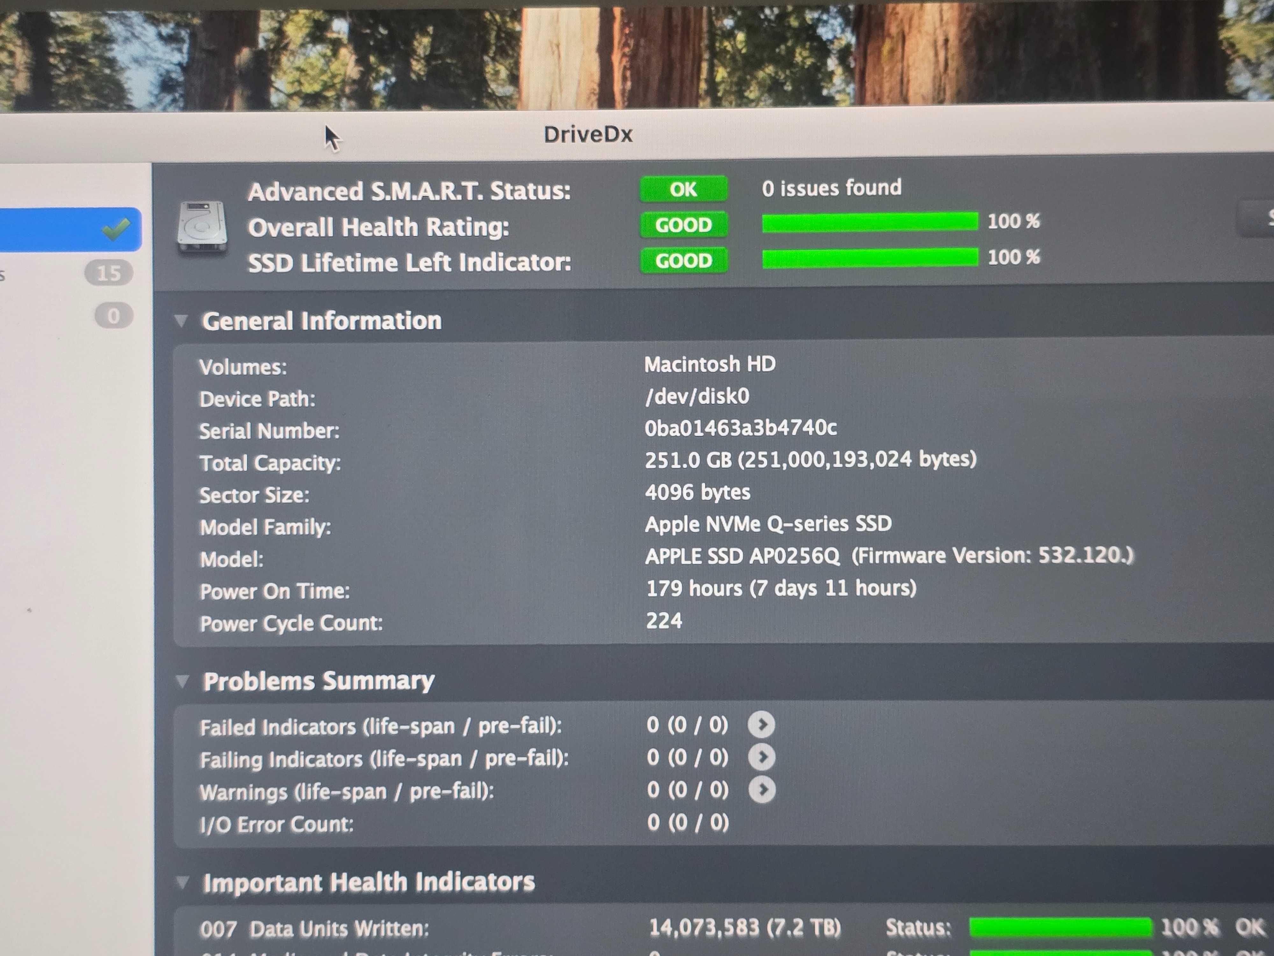The image size is (1274, 956).
Task: Click the power cycle count '224'
Action: [x=664, y=621]
